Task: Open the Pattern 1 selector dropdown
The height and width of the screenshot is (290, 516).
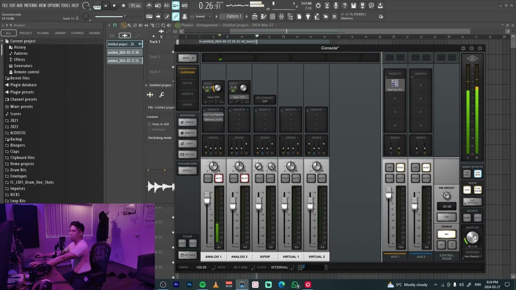Action: coord(234,17)
